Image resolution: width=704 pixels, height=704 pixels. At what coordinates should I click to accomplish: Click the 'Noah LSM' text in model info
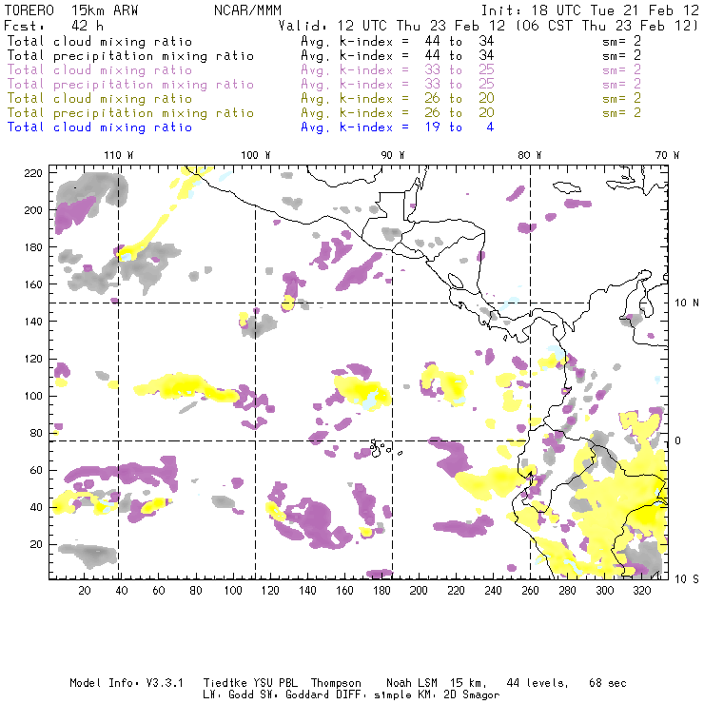(x=412, y=683)
